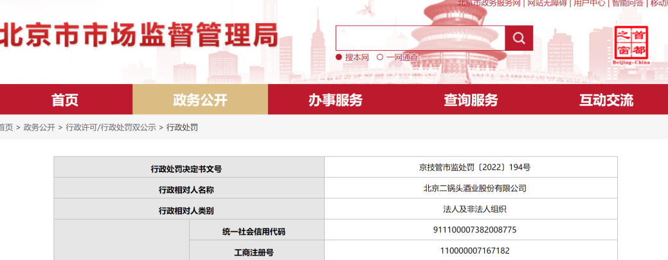
Task: Click the 行政相对人名称 label cell
Action: (x=189, y=188)
